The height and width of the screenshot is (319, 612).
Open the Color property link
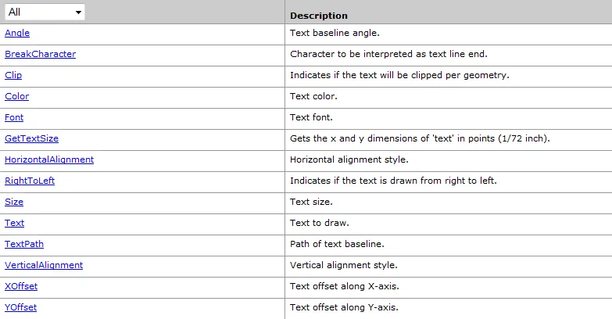[x=16, y=96]
